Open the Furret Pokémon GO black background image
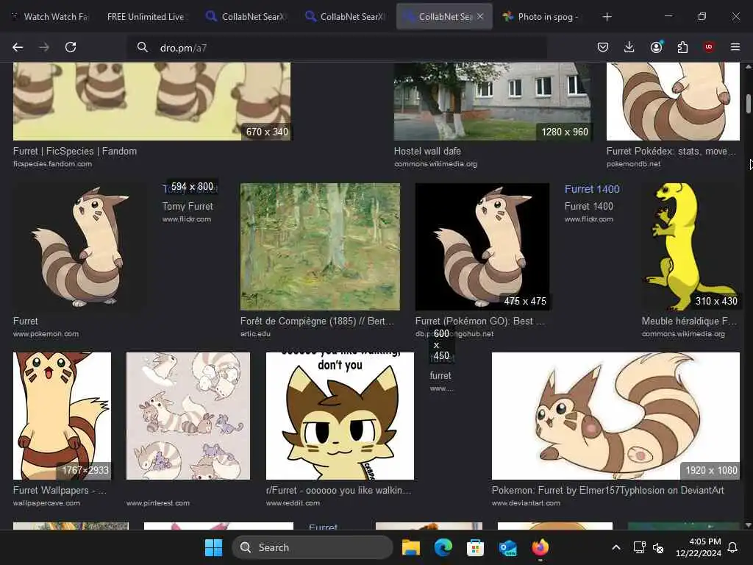The width and height of the screenshot is (753, 565). point(482,246)
